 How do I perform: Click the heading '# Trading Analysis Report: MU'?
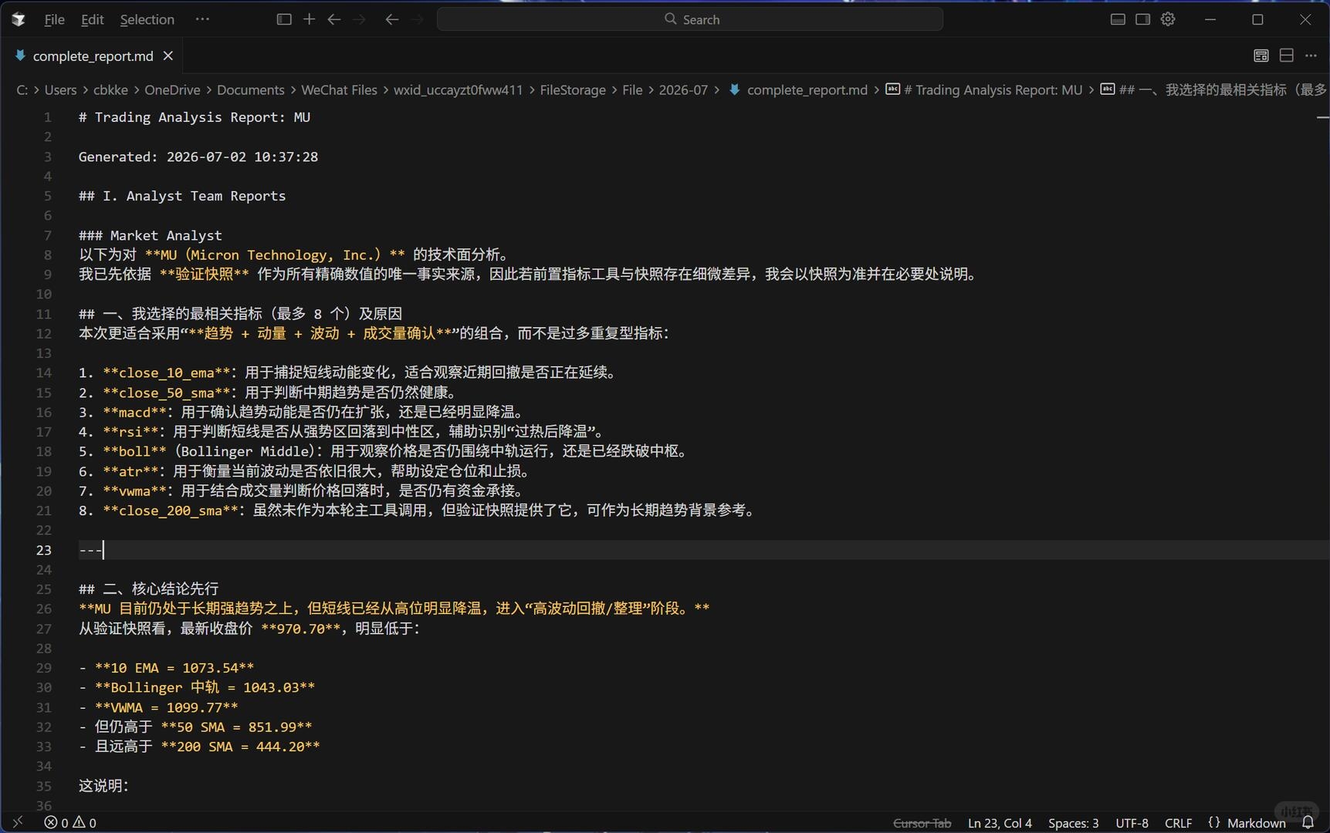[x=195, y=117]
